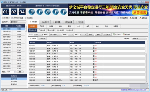Open details icon in plan row 017-019

93,62
